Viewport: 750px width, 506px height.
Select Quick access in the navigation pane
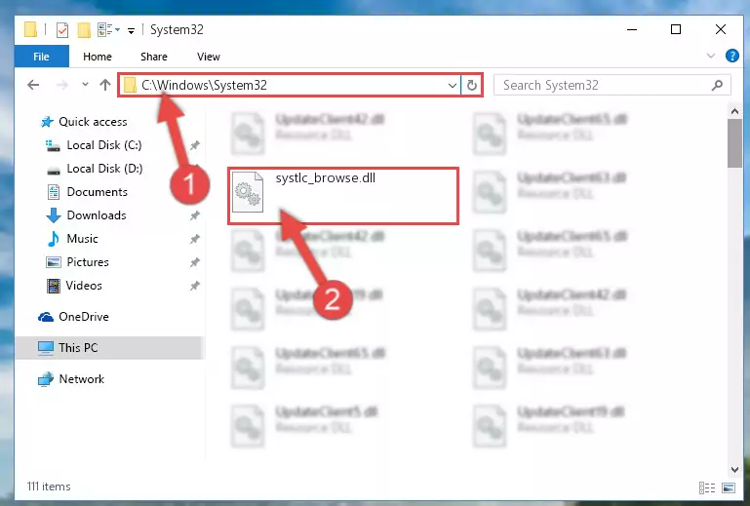pyautogui.click(x=93, y=122)
